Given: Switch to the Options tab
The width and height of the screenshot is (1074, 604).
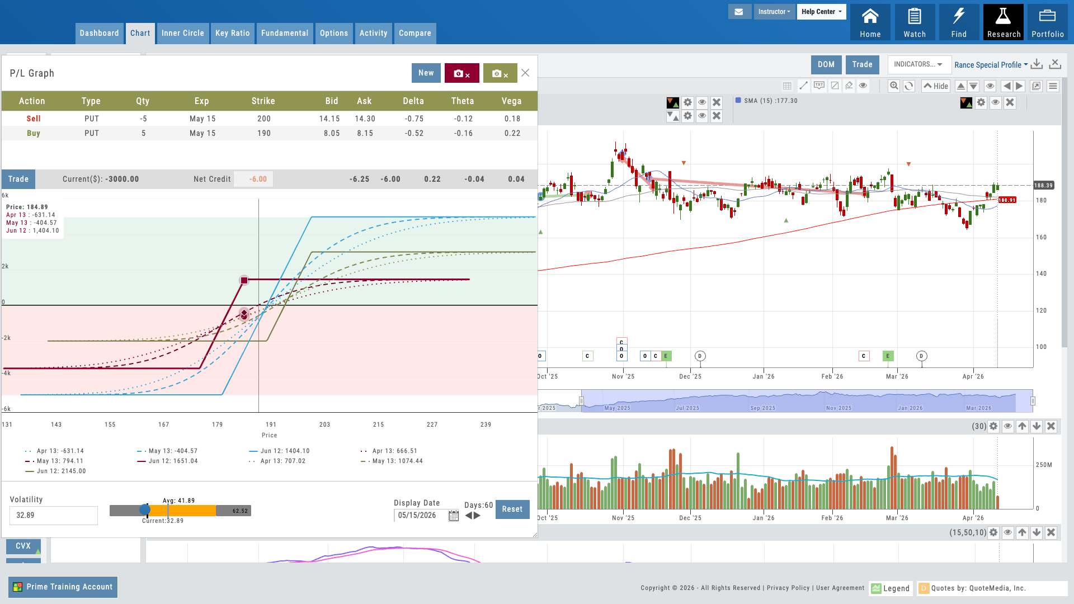Looking at the screenshot, I should coord(334,33).
